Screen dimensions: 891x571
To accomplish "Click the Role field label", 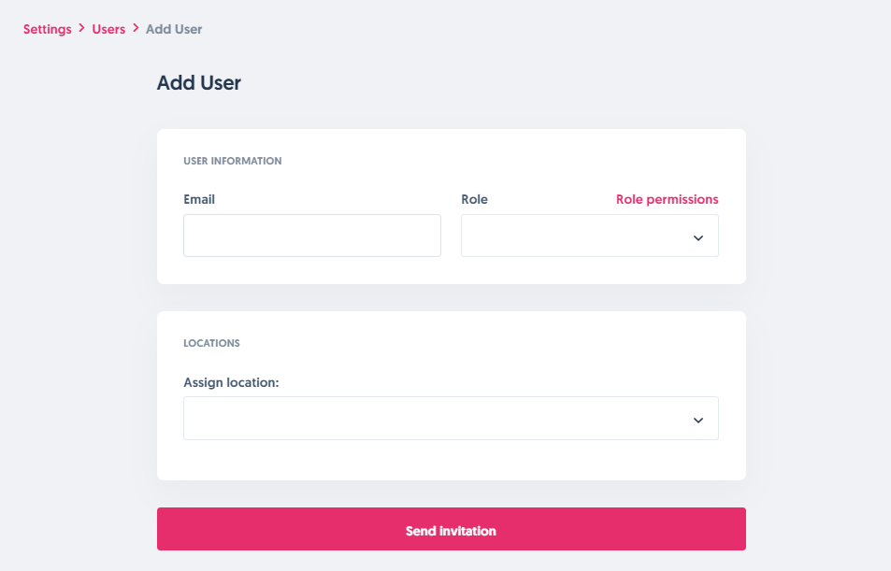I will (x=474, y=199).
